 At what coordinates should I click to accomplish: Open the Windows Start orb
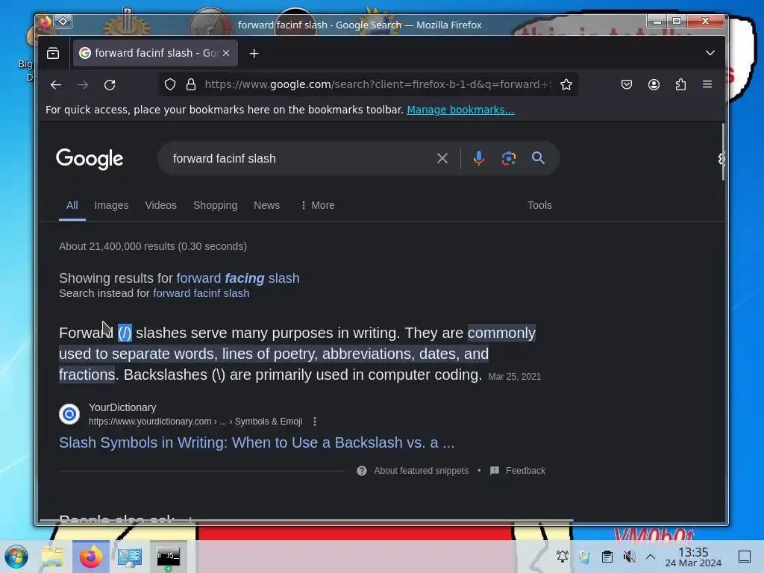point(16,556)
